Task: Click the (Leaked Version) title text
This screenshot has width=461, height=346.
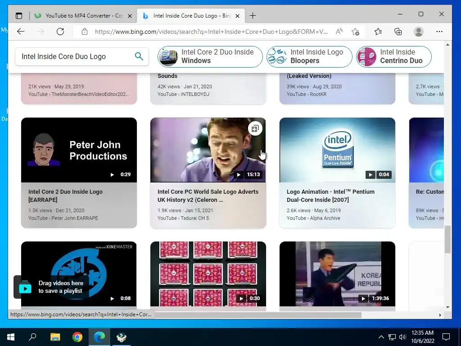Action: pyautogui.click(x=309, y=76)
